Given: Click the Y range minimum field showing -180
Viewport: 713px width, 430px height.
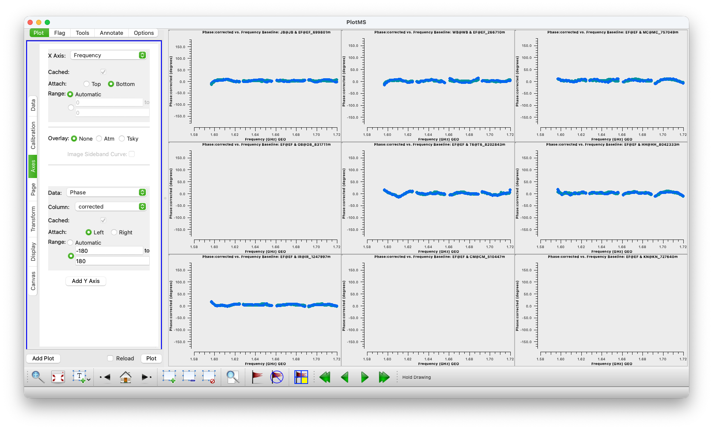Looking at the screenshot, I should point(109,251).
